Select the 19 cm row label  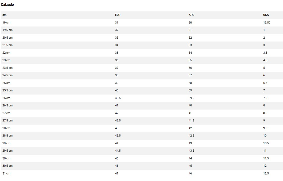click(x=6, y=22)
